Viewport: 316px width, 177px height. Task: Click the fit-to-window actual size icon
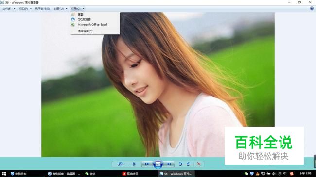pyautogui.click(x=134, y=164)
